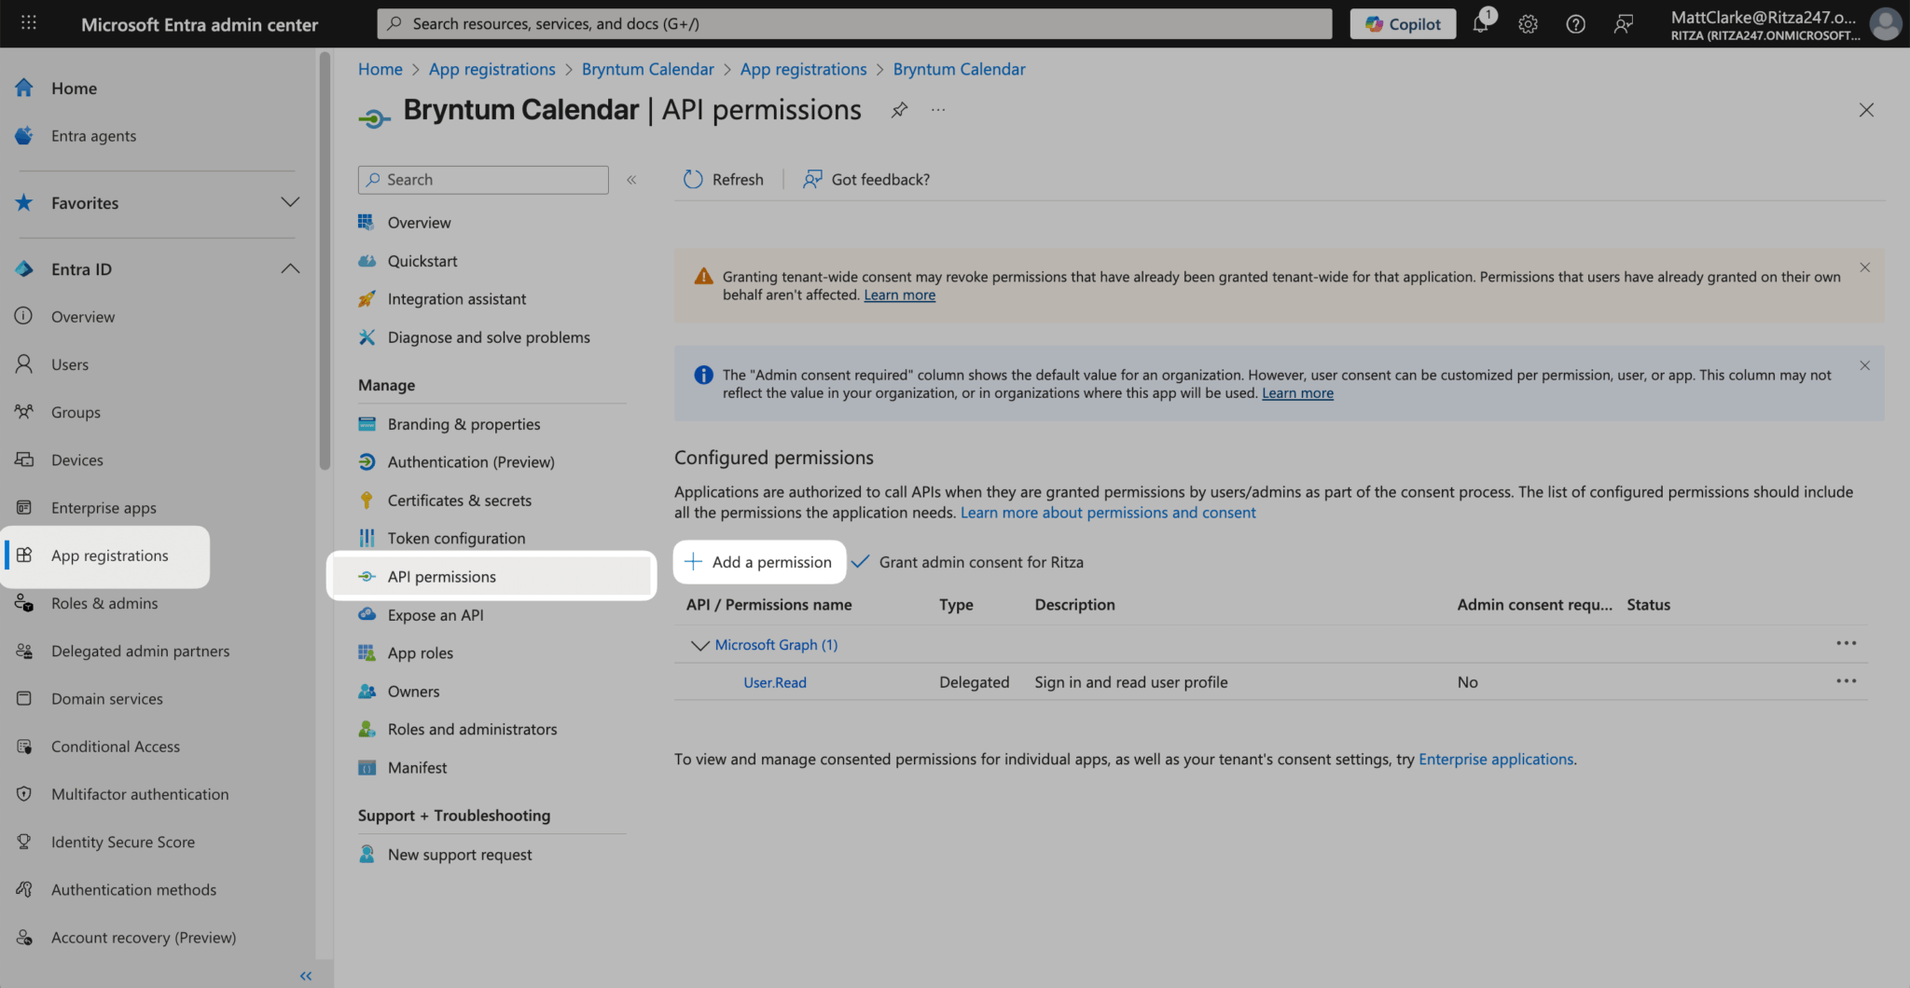
Task: Click the Refresh icon in toolbar
Action: pos(693,179)
